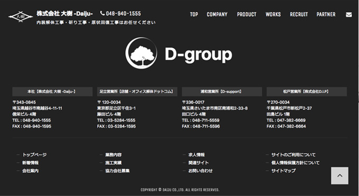Click the FAX : 03-5284-1595 line
Viewport: 359px width, 196px height.
(116, 126)
